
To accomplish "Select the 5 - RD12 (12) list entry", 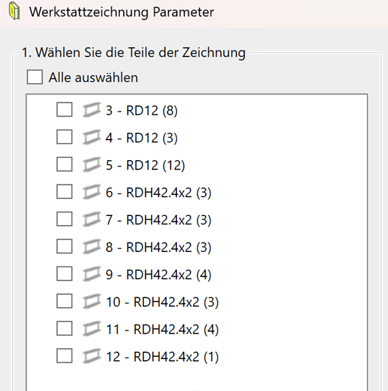I will (145, 165).
